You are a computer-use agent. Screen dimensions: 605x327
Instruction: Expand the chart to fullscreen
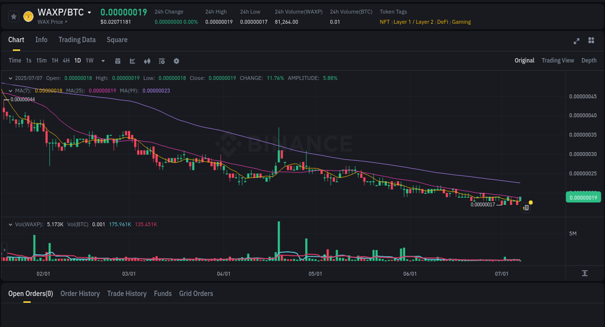point(576,41)
